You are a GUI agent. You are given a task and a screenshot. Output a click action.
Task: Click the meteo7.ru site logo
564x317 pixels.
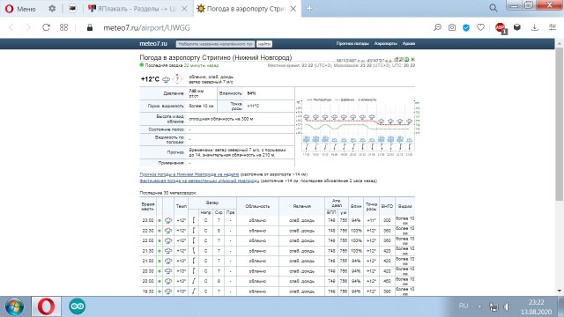pyautogui.click(x=153, y=43)
